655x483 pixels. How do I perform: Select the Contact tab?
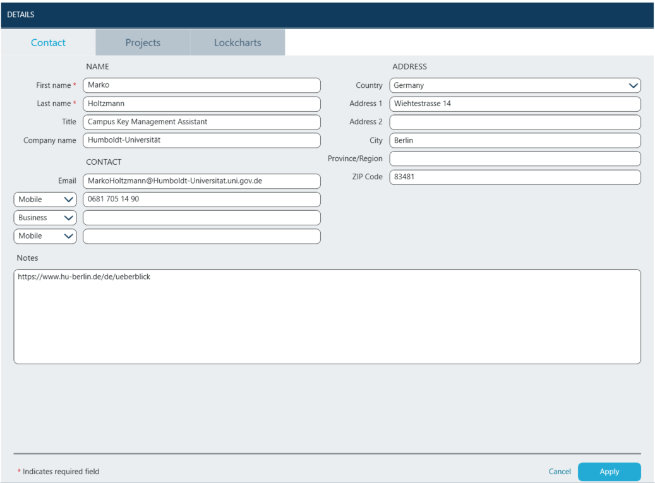coord(48,43)
